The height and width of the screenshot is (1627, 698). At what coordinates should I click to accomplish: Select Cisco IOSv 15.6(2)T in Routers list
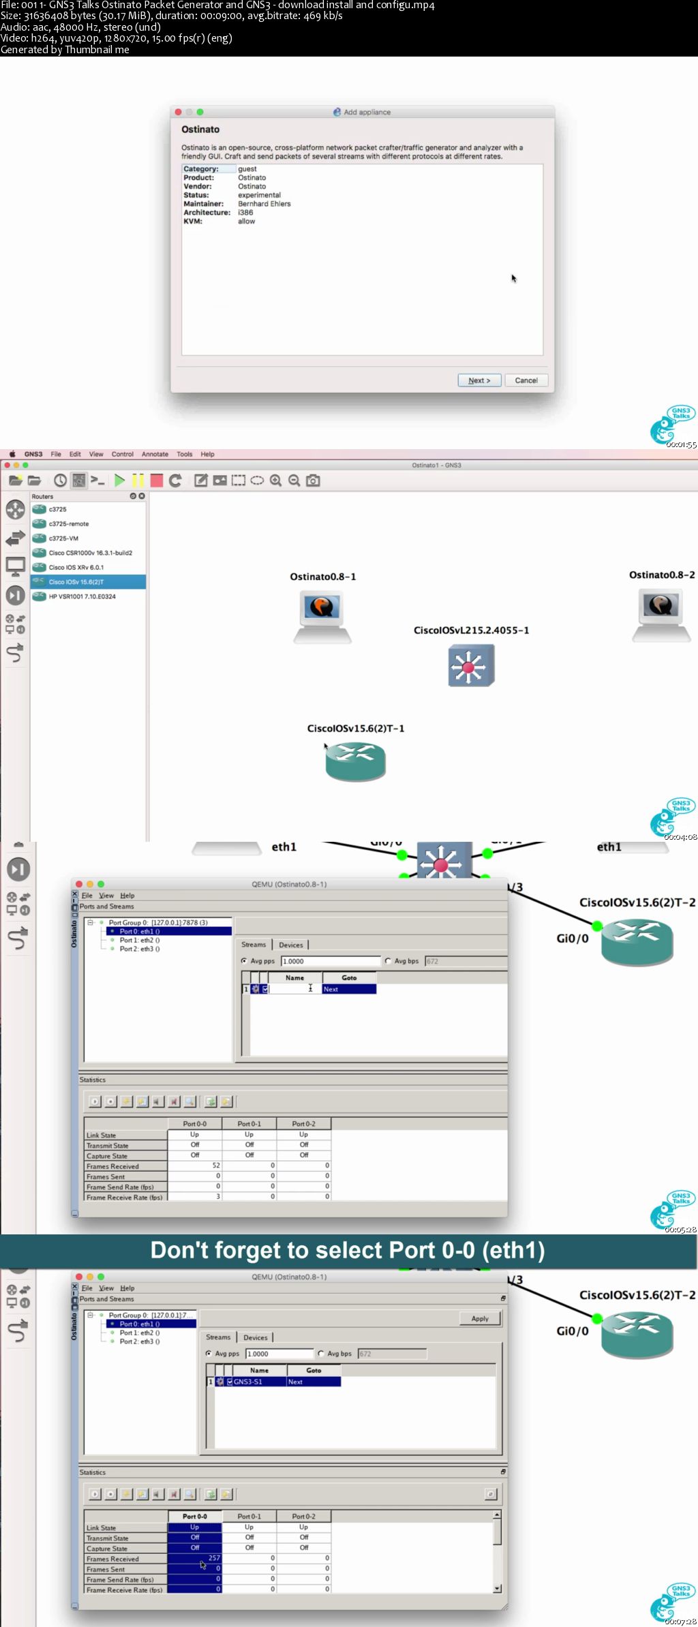click(88, 581)
